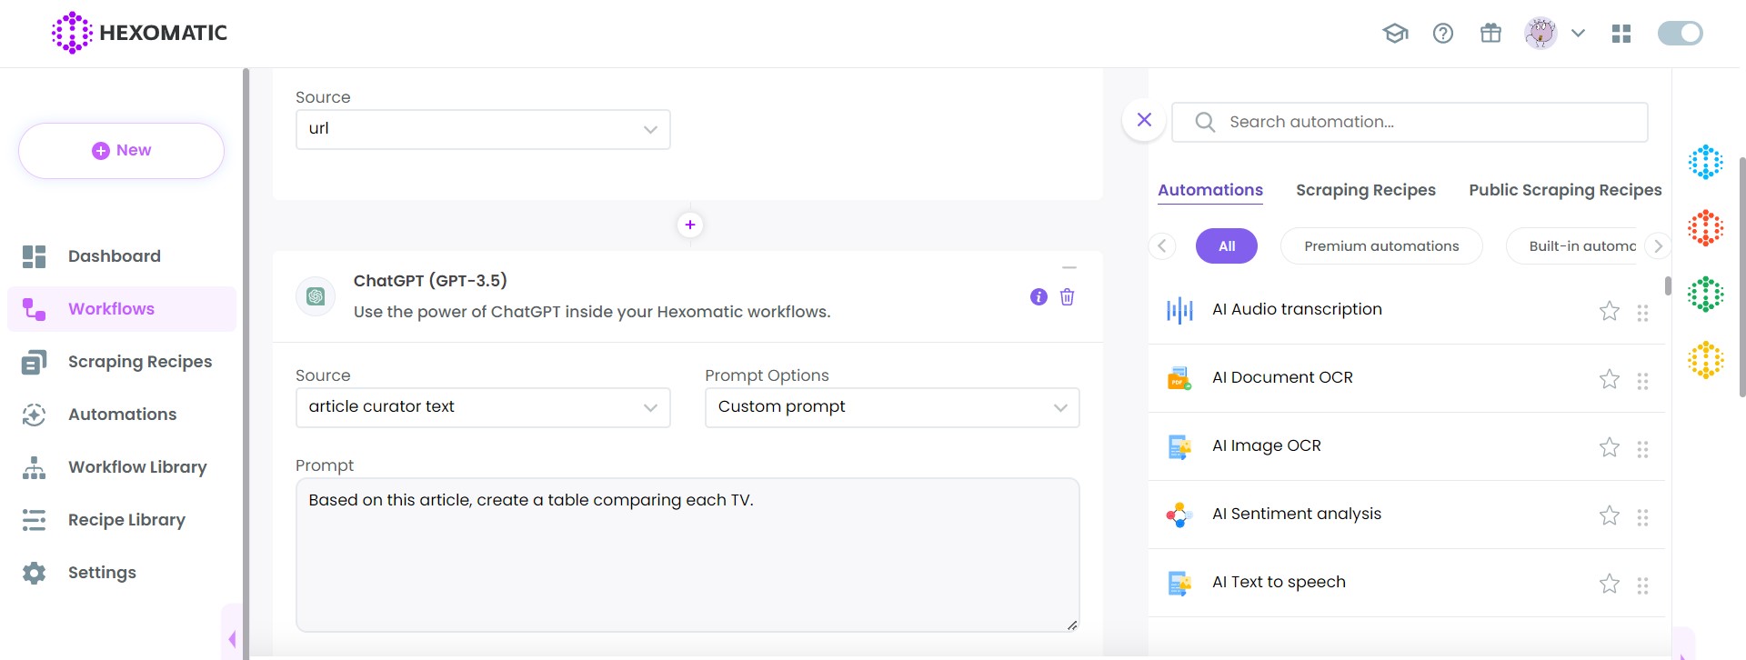
Task: Choose AI Image OCR automation
Action: pos(1406,446)
